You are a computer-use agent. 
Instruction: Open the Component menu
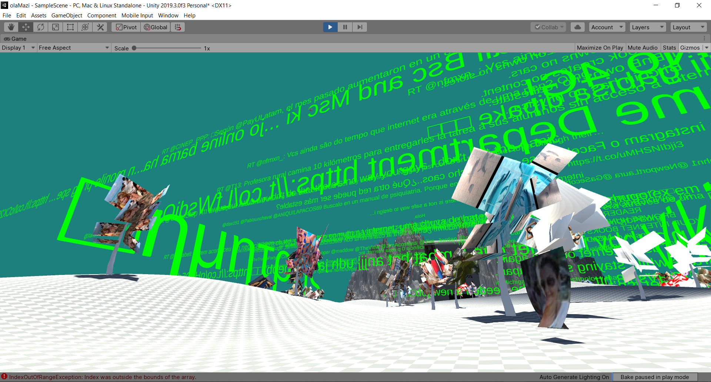click(x=101, y=16)
